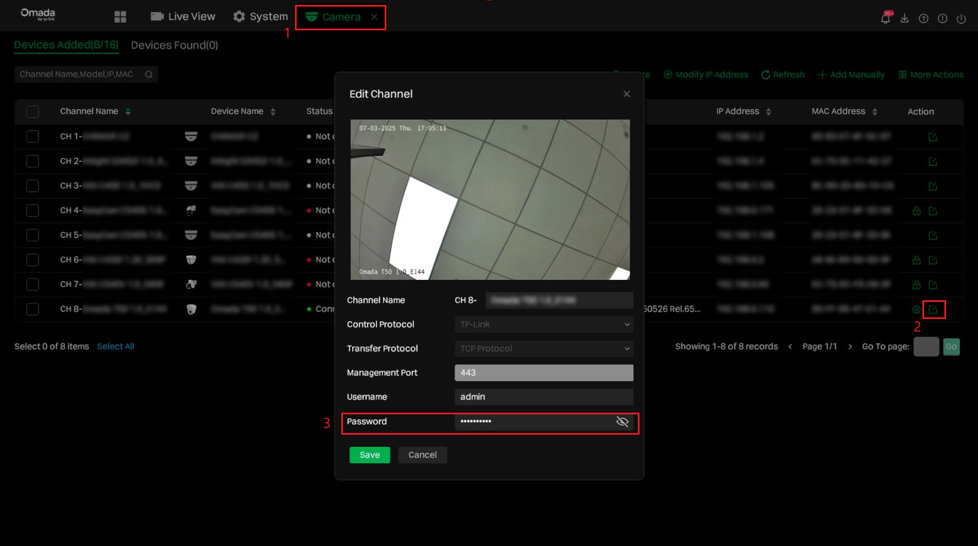This screenshot has width=978, height=546.
Task: Edit channel CH 1 via action icon
Action: [933, 137]
